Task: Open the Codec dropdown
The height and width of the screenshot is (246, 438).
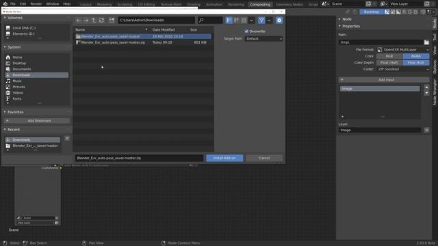Action: tap(403, 69)
